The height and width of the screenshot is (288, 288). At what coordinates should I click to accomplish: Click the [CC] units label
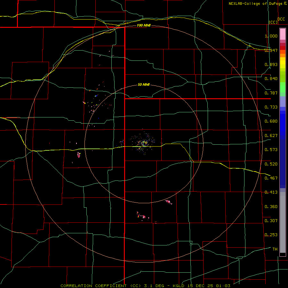[x=273, y=22]
